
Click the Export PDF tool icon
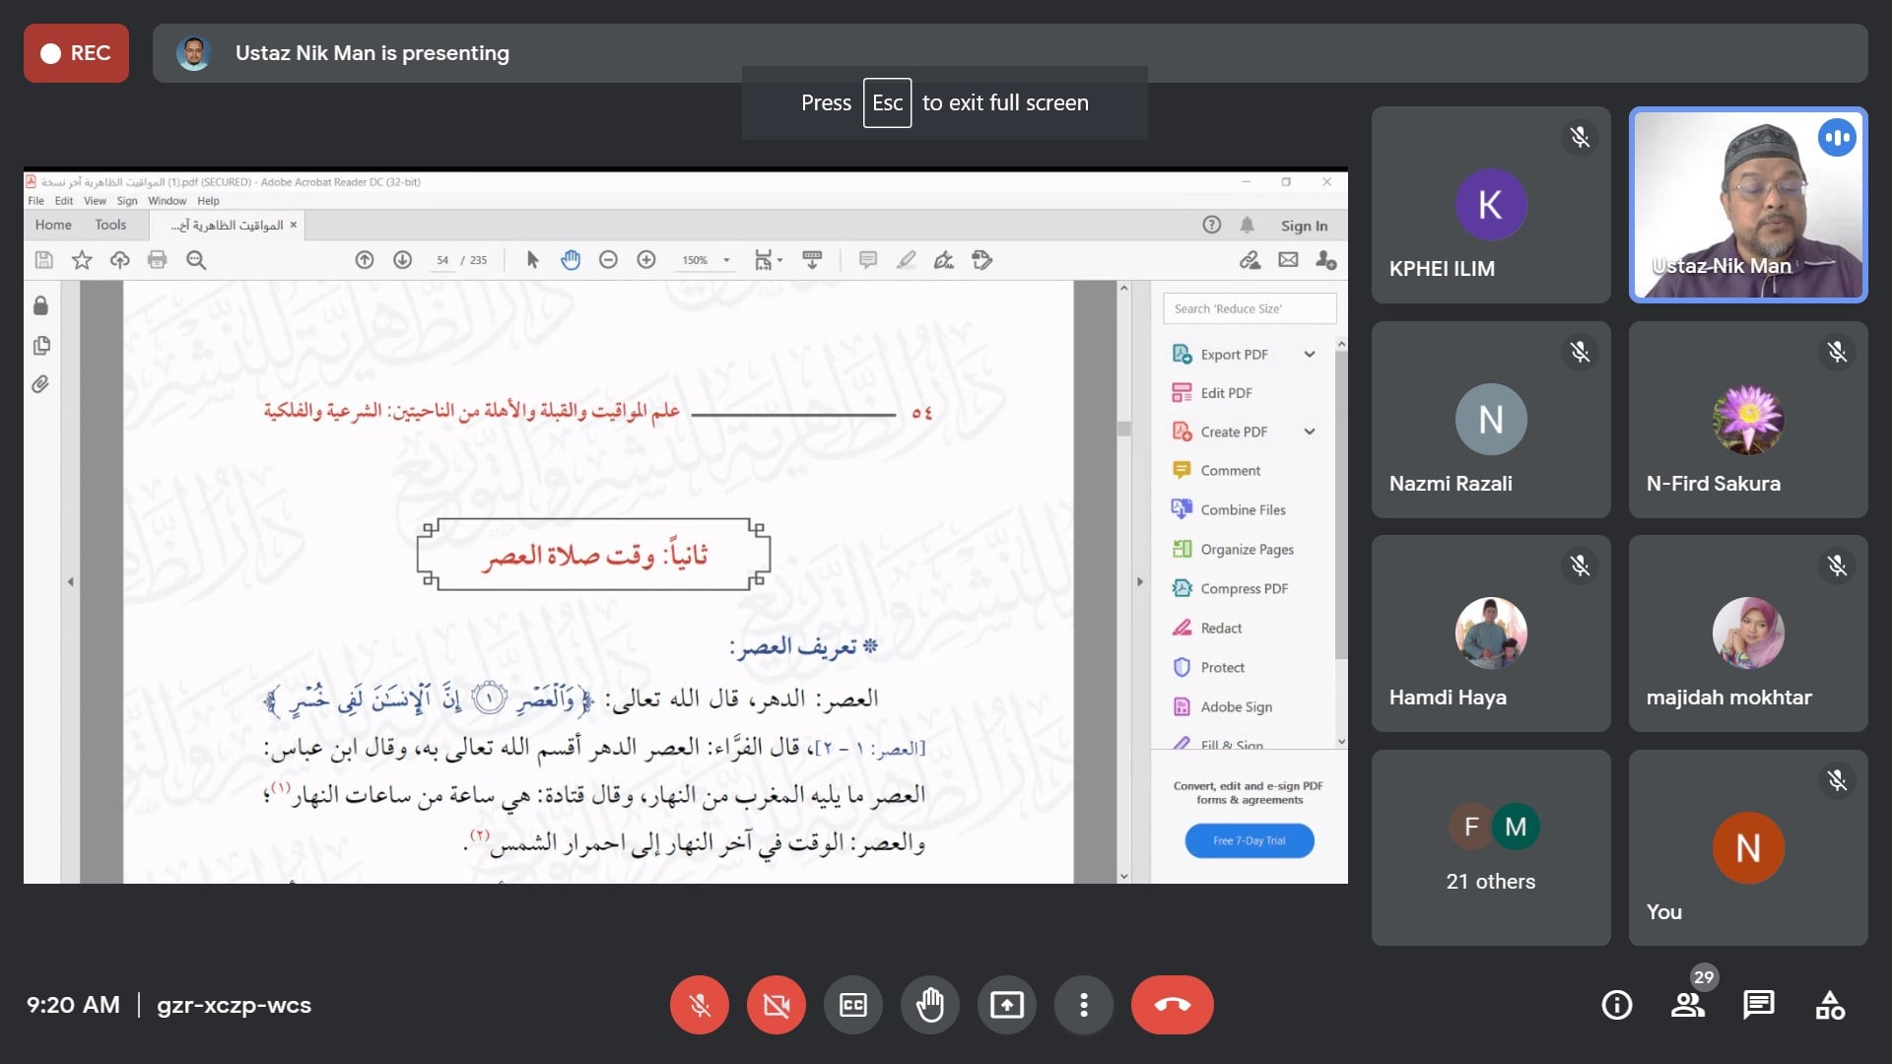pyautogui.click(x=1179, y=352)
